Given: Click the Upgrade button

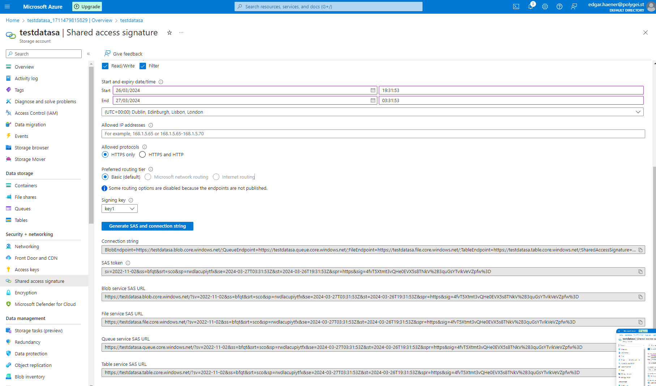Looking at the screenshot, I should [87, 6].
